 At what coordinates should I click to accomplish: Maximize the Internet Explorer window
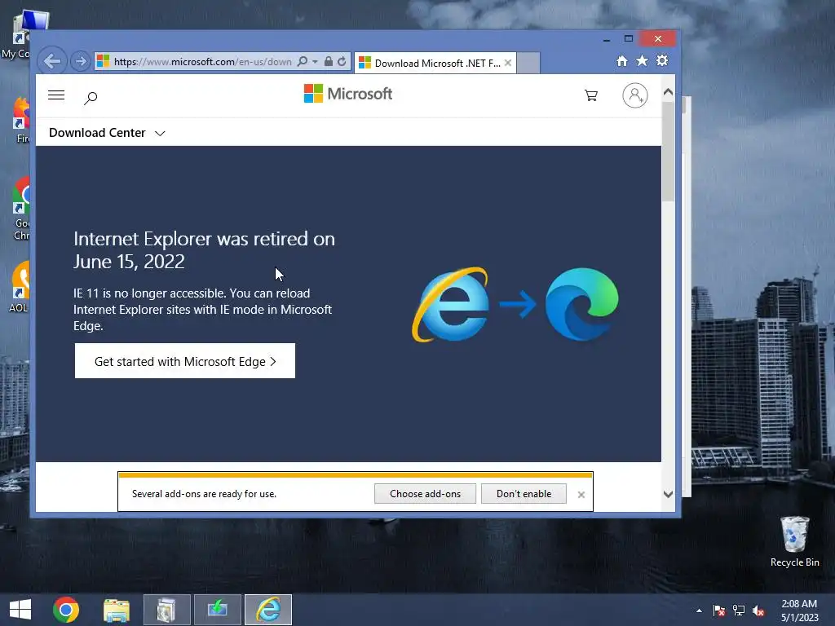629,38
